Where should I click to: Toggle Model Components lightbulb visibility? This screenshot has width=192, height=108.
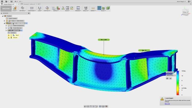point(9,25)
